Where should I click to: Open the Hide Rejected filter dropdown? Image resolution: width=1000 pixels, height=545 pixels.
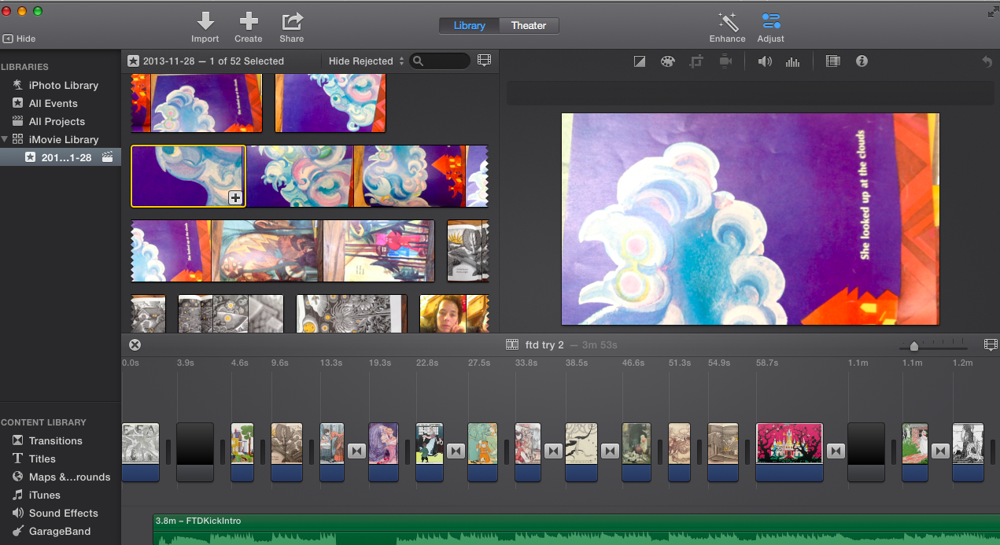coord(366,61)
